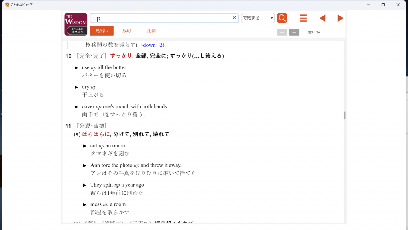Switch to the 用例 tab
The width and height of the screenshot is (408, 230).
click(x=151, y=31)
